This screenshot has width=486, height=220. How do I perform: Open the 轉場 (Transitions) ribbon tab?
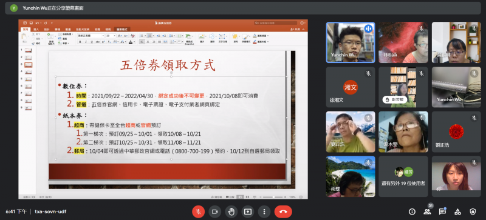pos(57,30)
